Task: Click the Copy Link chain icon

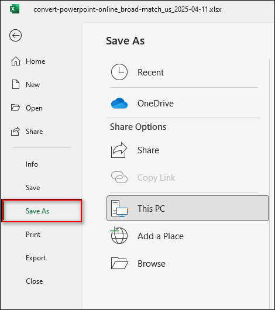Action: pyautogui.click(x=119, y=177)
